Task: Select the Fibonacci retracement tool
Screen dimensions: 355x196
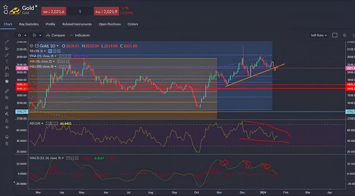Action: tap(6, 49)
